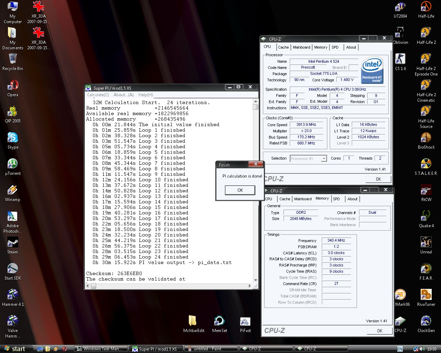Switch to untitled - Paint taskbar button
Image resolution: width=441 pixels, height=353 pixels.
(x=211, y=349)
